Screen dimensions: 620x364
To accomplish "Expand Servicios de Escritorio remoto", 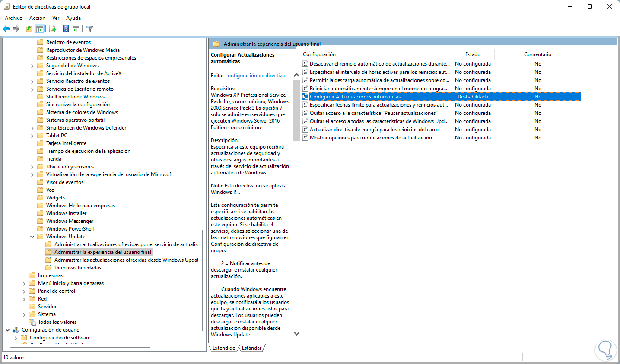I will (x=32, y=89).
